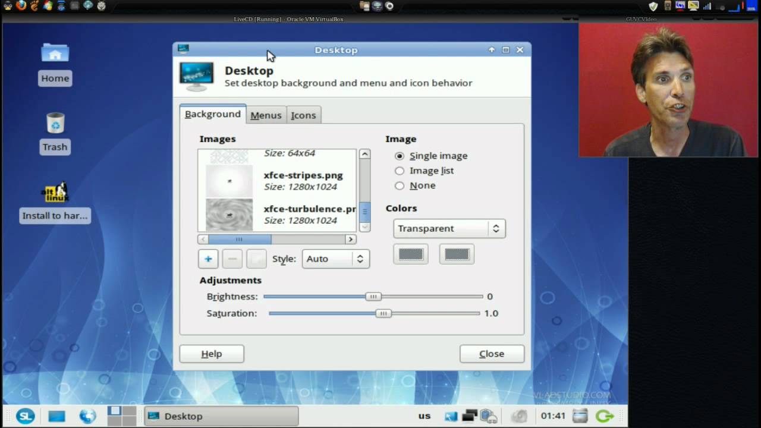Switch to the Icons tab
Screen dimensions: 761x428
coord(303,115)
